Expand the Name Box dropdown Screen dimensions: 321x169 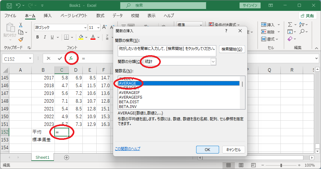click(x=30, y=59)
